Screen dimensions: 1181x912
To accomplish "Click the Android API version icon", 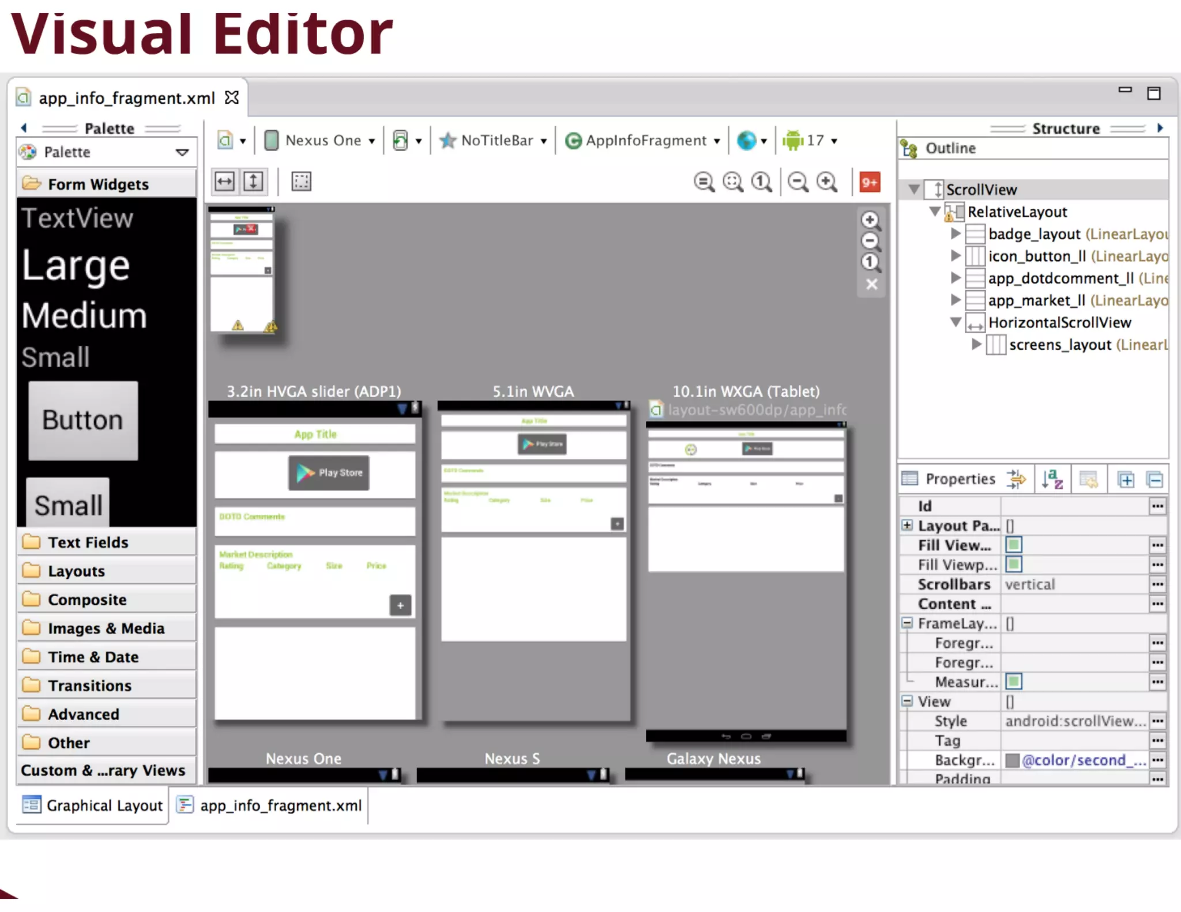I will pos(793,140).
